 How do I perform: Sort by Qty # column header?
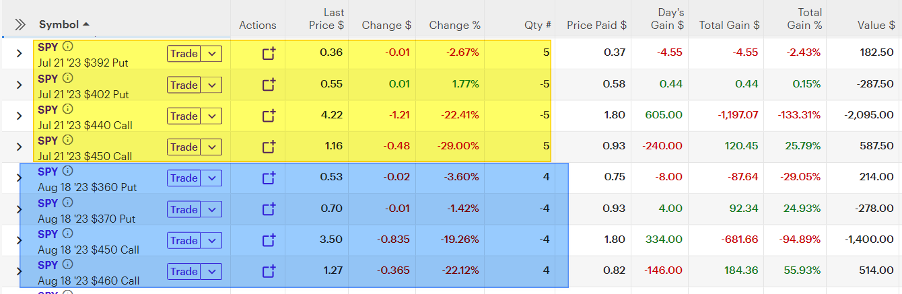click(x=538, y=25)
